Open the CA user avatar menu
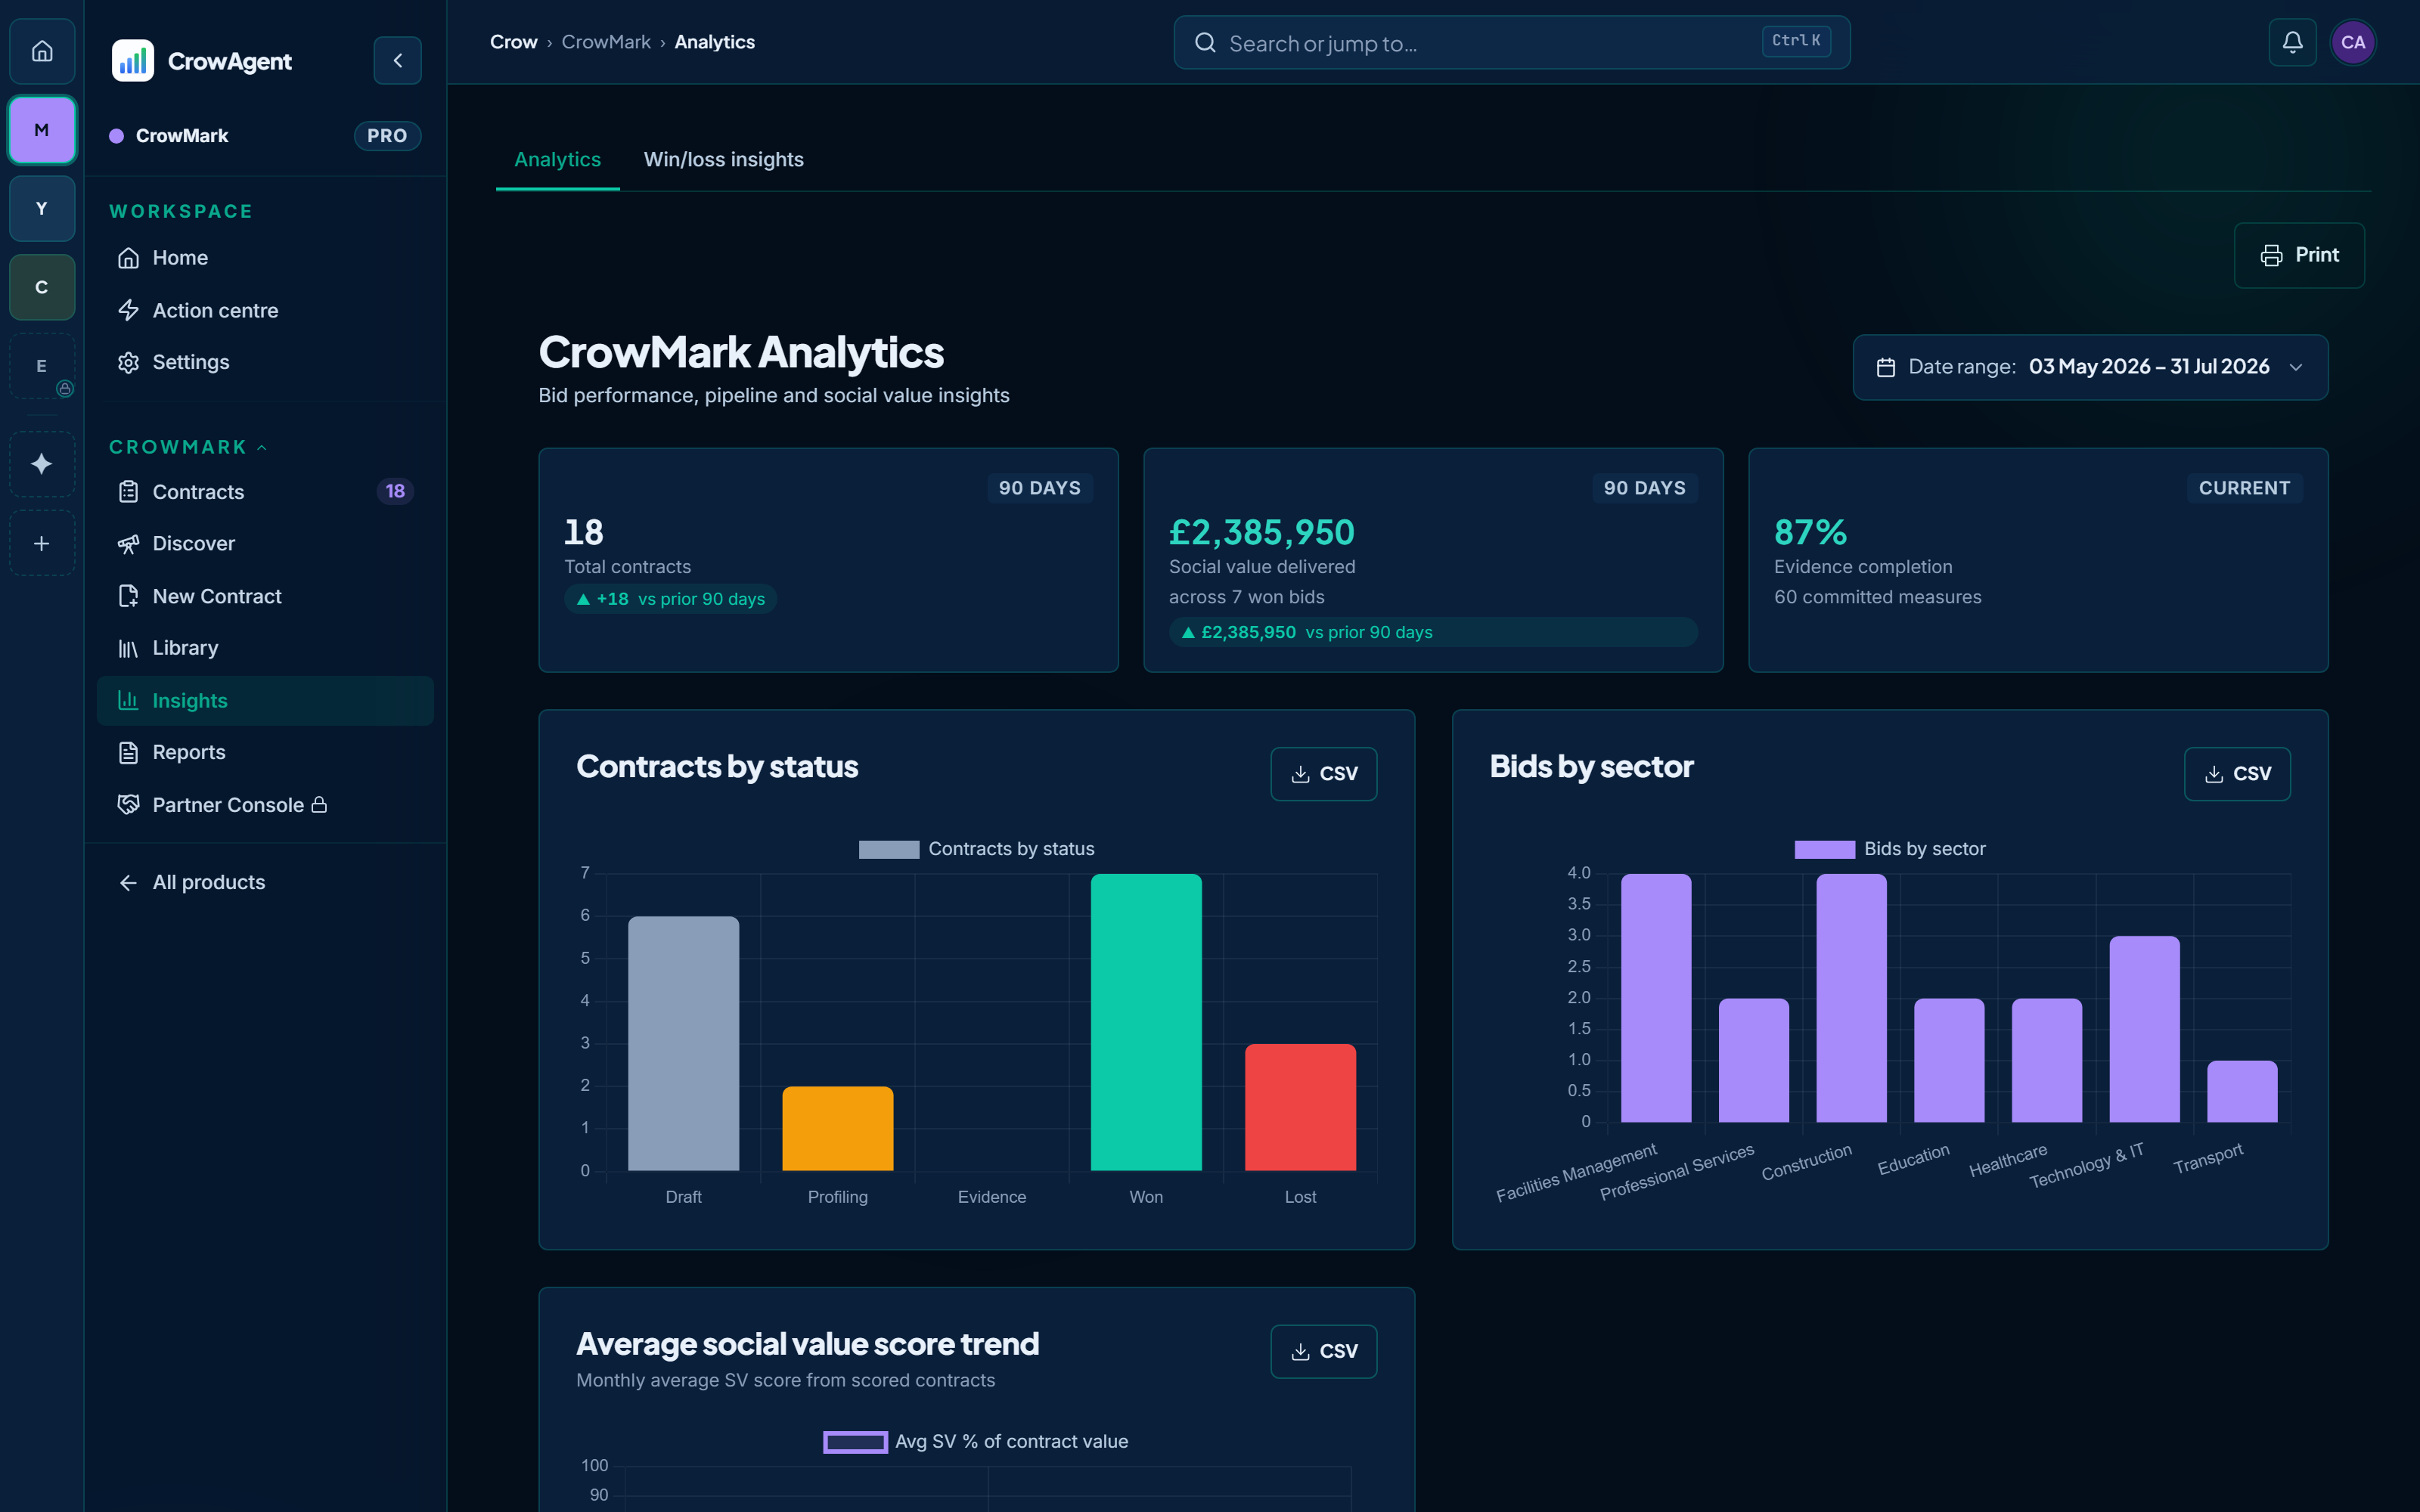The height and width of the screenshot is (1512, 2420). pyautogui.click(x=2353, y=42)
